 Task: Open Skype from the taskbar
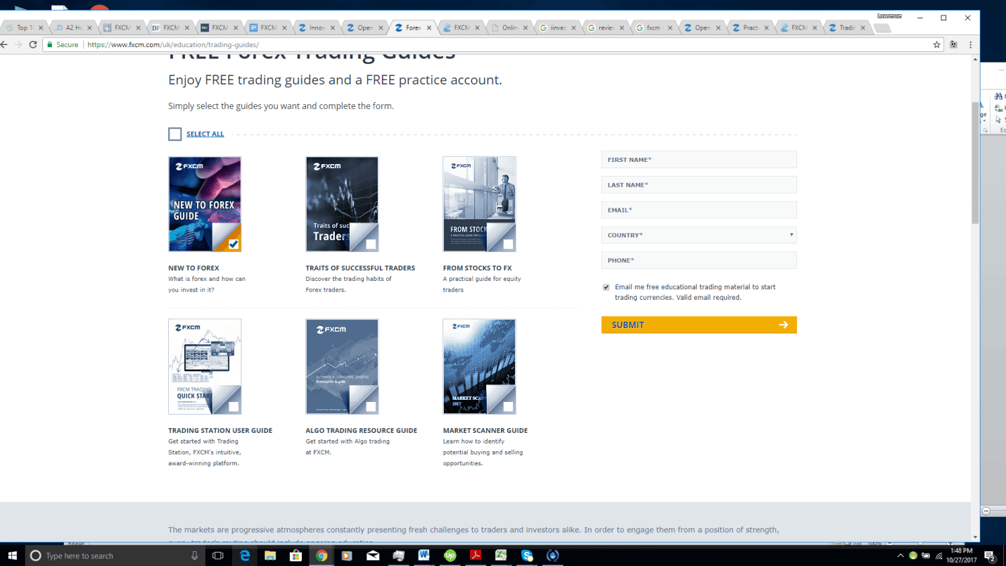(527, 555)
